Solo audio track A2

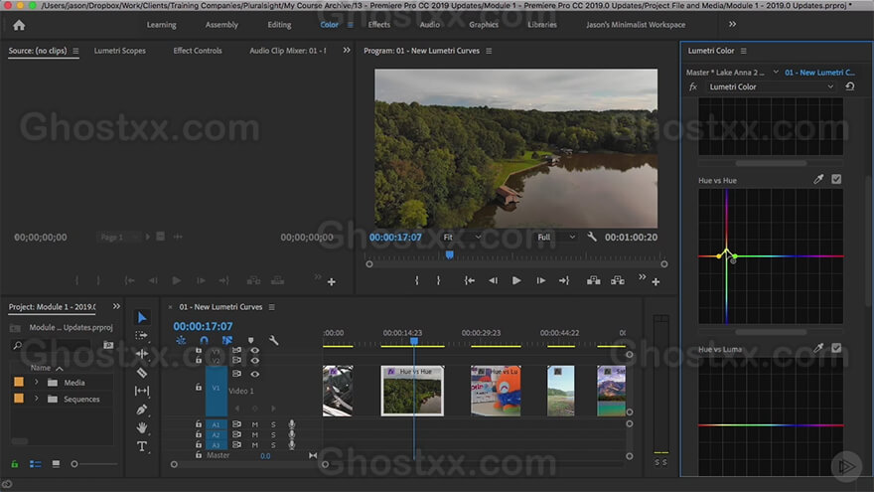coord(273,435)
